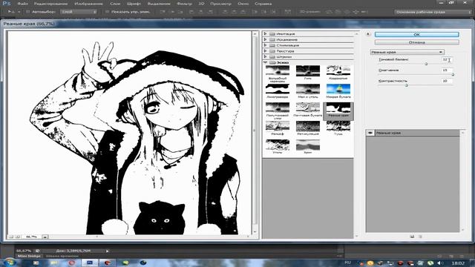Open the Фильтр menu
Image resolution: width=475 pixels, height=267 pixels.
tap(185, 4)
